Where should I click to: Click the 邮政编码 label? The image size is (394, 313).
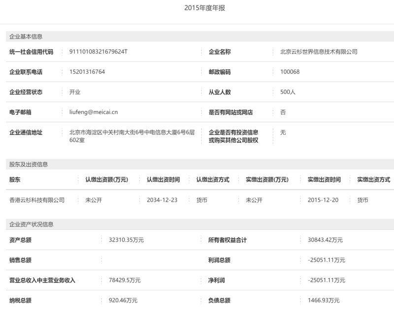[220, 72]
